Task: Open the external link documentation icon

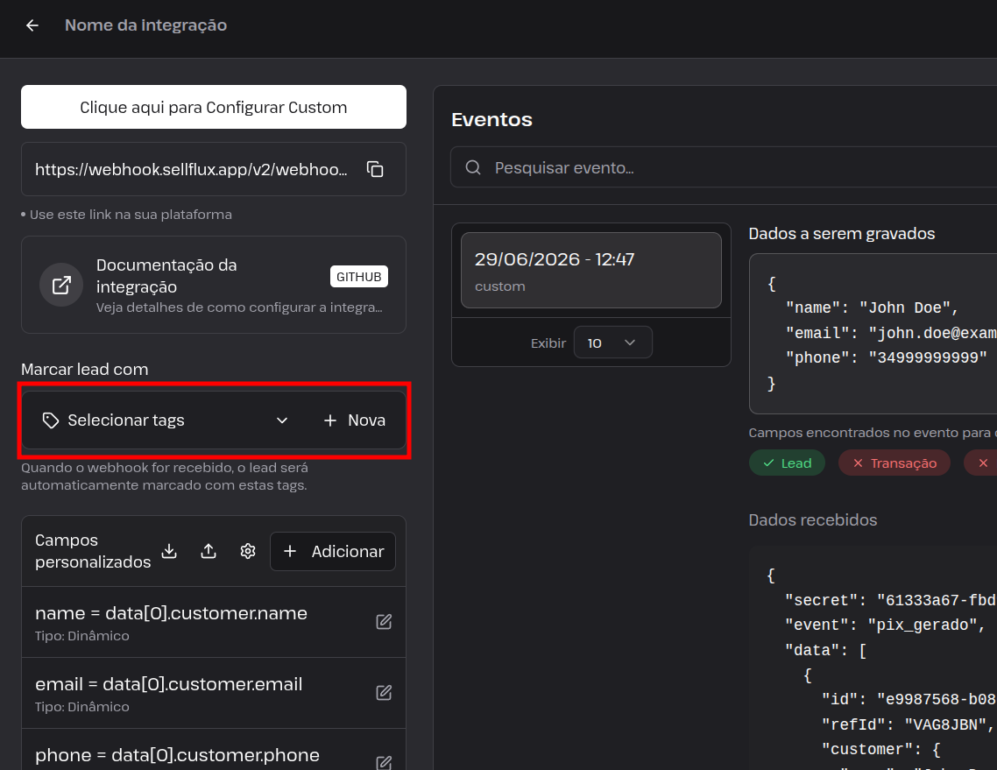Action: click(x=61, y=285)
